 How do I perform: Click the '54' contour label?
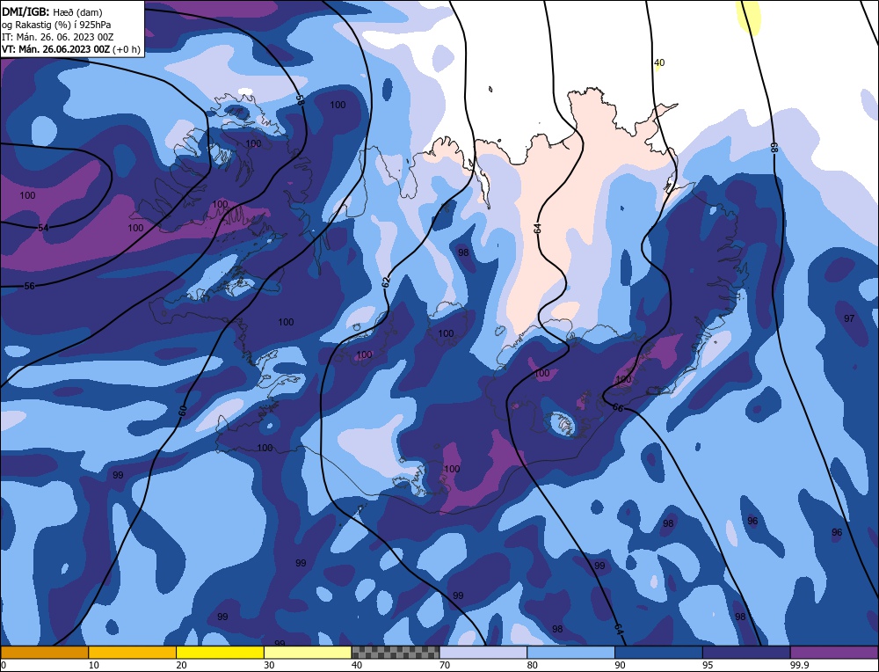[43, 228]
